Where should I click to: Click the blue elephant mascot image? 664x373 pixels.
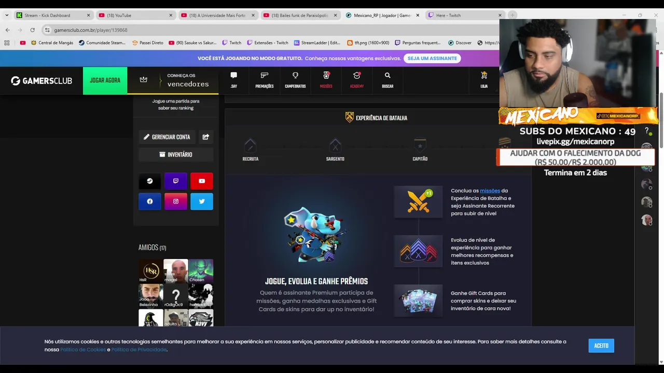coord(316,234)
